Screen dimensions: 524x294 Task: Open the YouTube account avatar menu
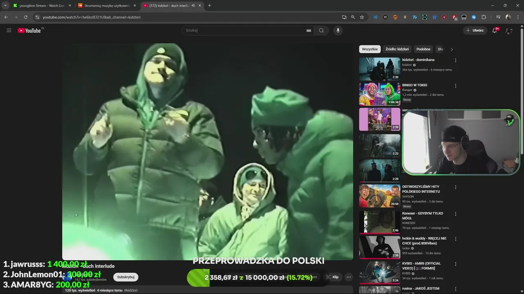pos(509,30)
